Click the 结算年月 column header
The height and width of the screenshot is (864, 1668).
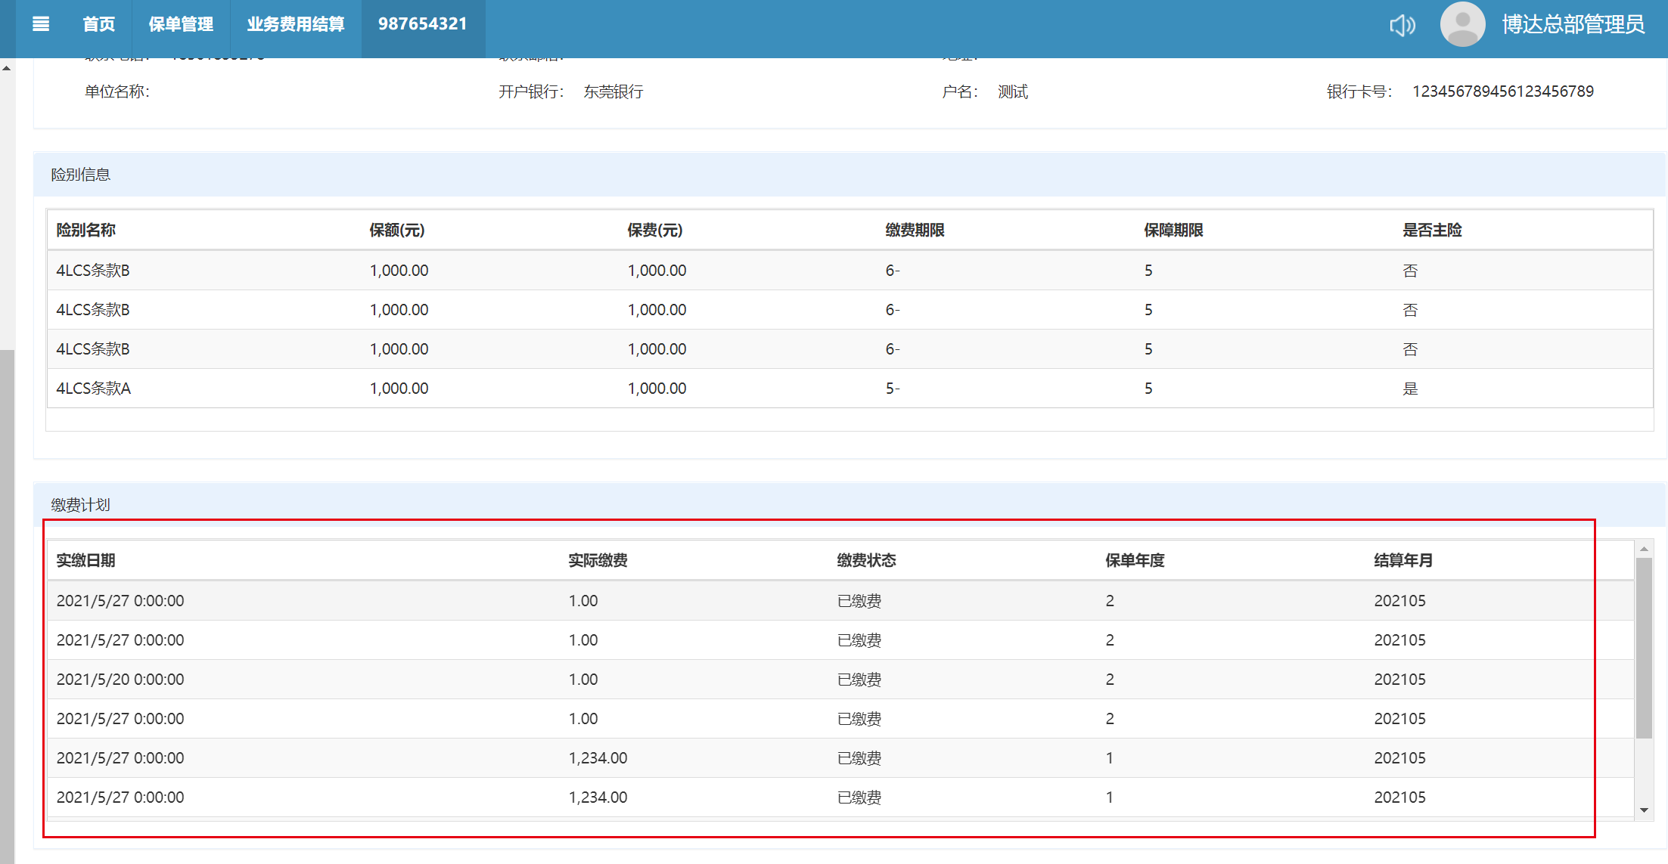[1403, 560]
